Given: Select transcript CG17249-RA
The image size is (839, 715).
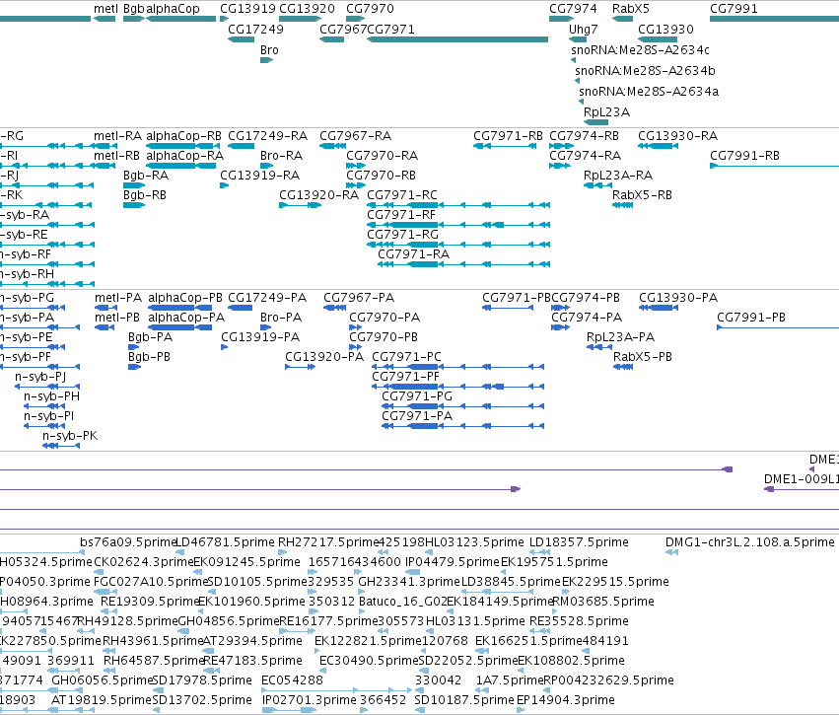Looking at the screenshot, I should tap(241, 146).
